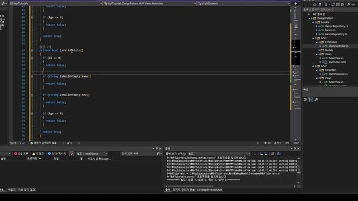Viewport: 358px width, 201px height.
Task: Open the IsValidDelete member navigation dropdown
Action: pyautogui.click(x=244, y=3)
